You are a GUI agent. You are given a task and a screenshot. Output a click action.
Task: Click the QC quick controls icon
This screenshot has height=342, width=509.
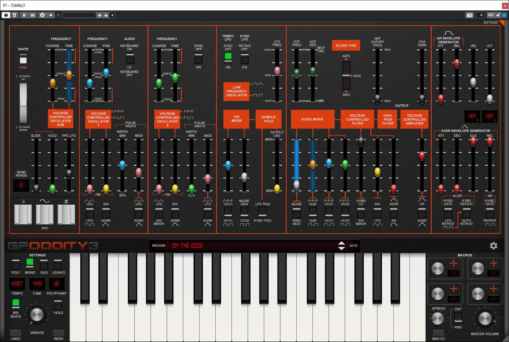tap(491, 15)
